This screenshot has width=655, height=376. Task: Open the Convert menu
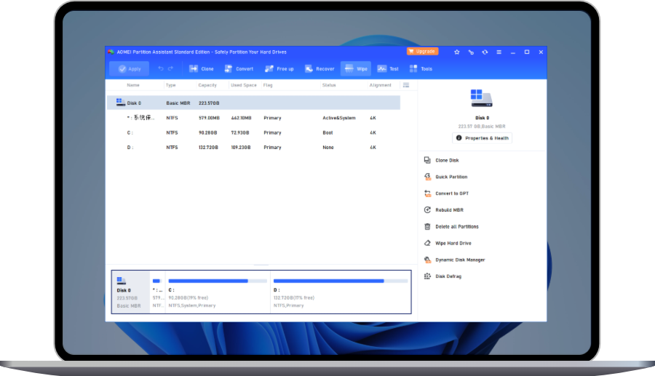(239, 69)
